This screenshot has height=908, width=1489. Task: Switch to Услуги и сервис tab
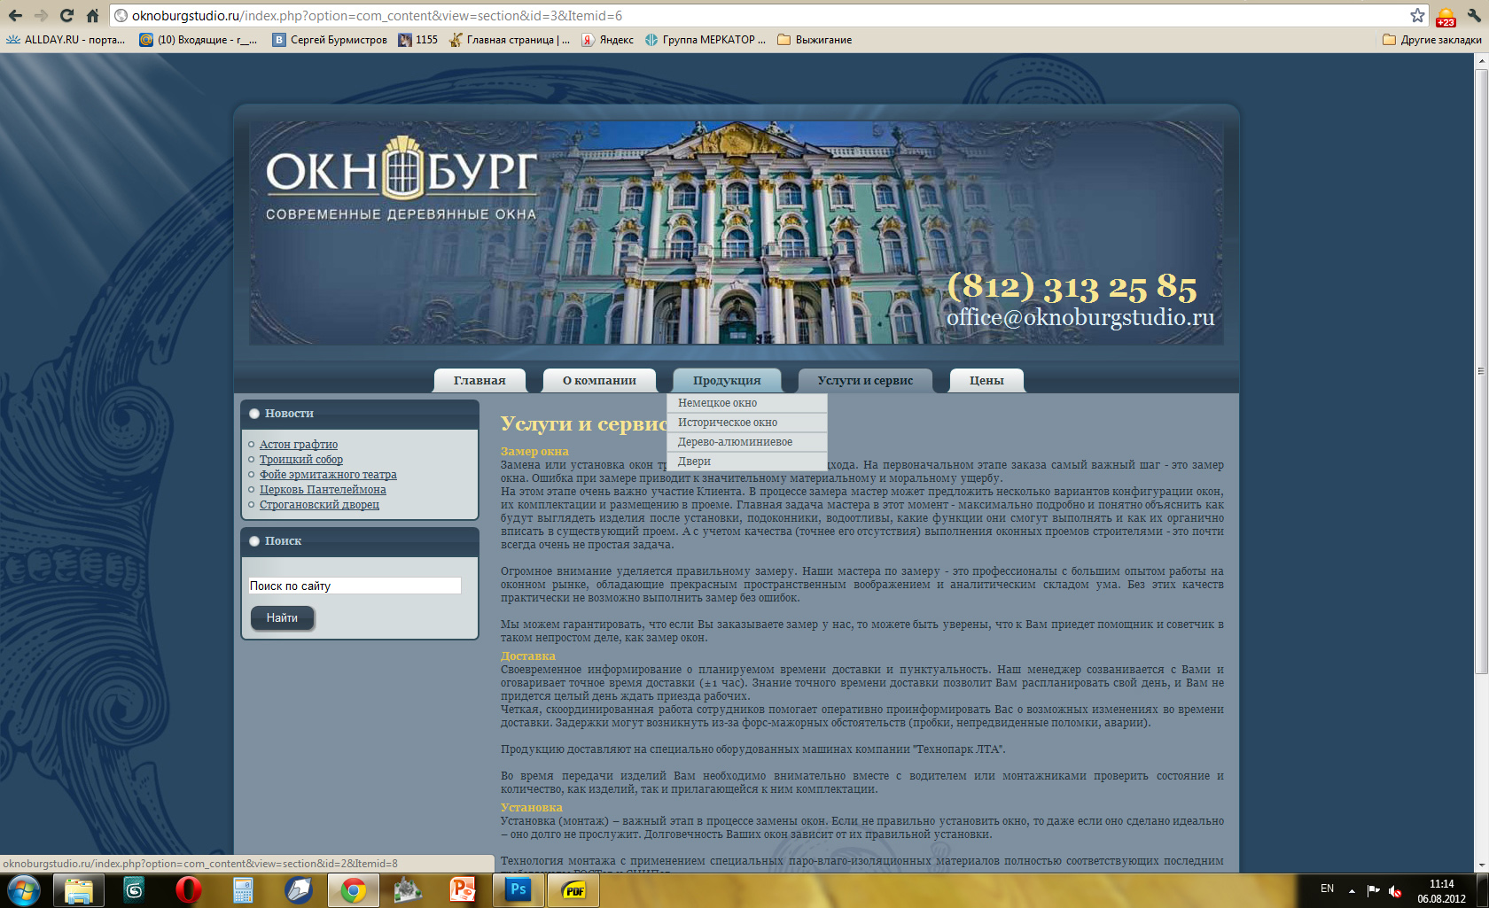click(865, 380)
